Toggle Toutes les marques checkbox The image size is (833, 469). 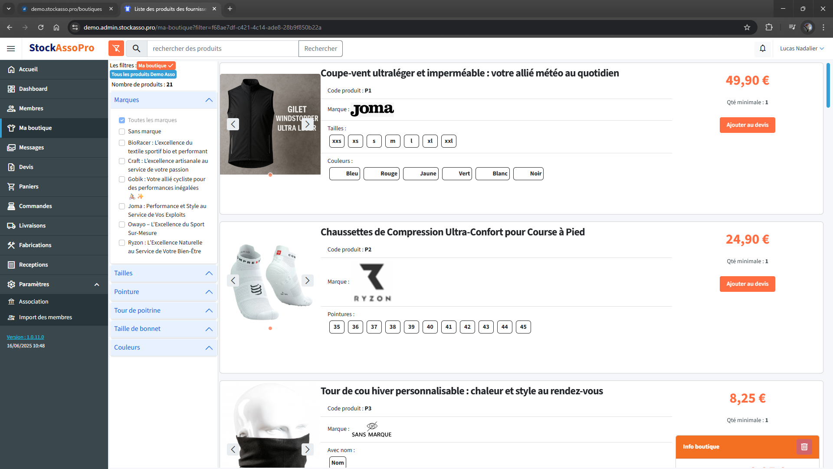122,120
